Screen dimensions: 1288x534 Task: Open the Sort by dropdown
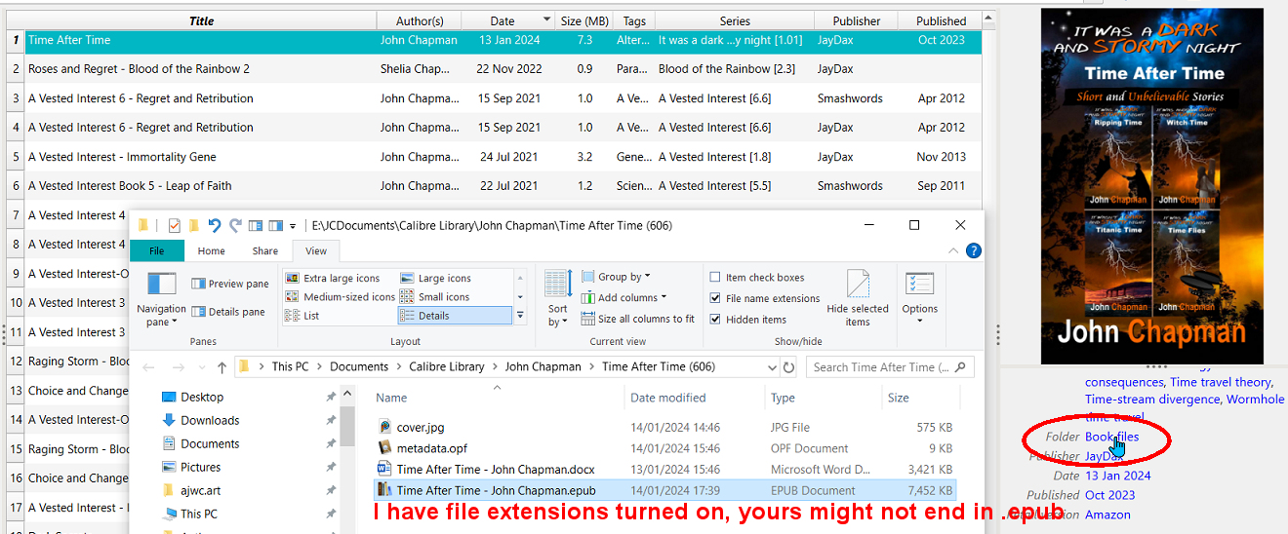pyautogui.click(x=557, y=298)
